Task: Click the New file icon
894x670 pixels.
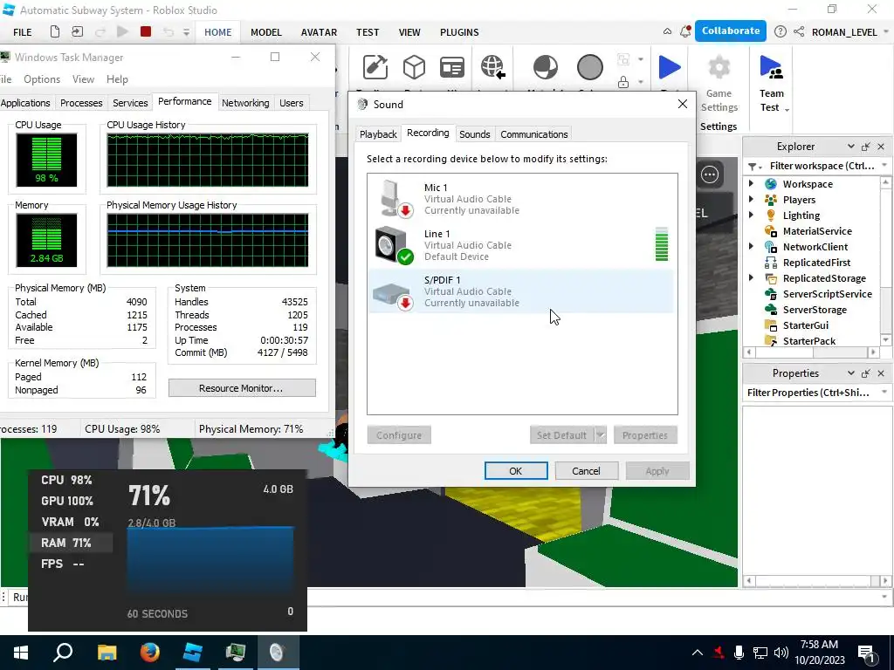Action: click(55, 32)
